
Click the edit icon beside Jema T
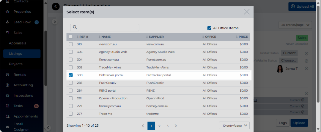(306, 69)
